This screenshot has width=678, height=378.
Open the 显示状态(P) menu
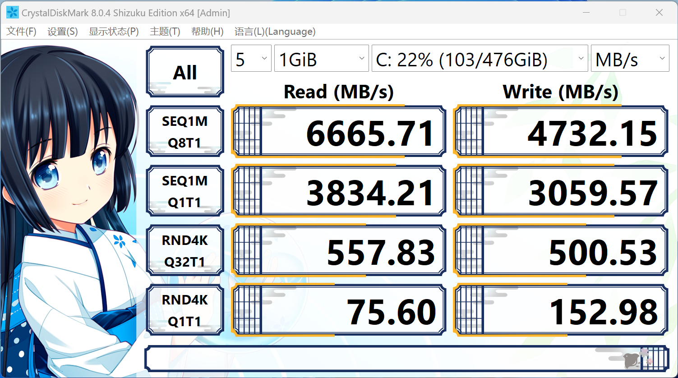pyautogui.click(x=114, y=31)
